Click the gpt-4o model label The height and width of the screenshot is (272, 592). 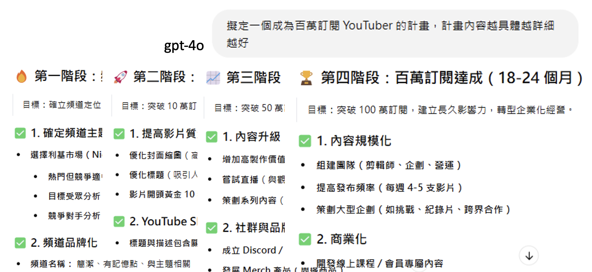[x=184, y=46]
